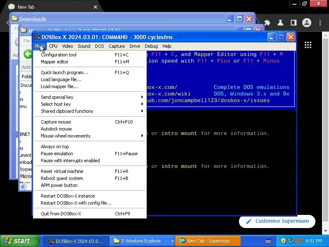Open the Mapper editor
329x247 pixels.
(90, 62)
